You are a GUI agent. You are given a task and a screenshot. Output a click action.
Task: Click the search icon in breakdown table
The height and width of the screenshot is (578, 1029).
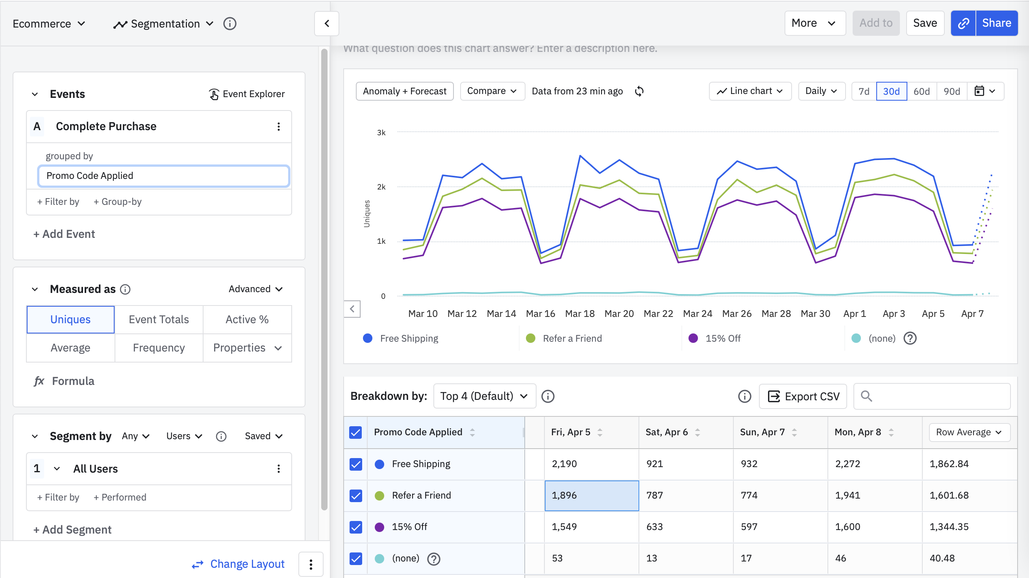866,396
